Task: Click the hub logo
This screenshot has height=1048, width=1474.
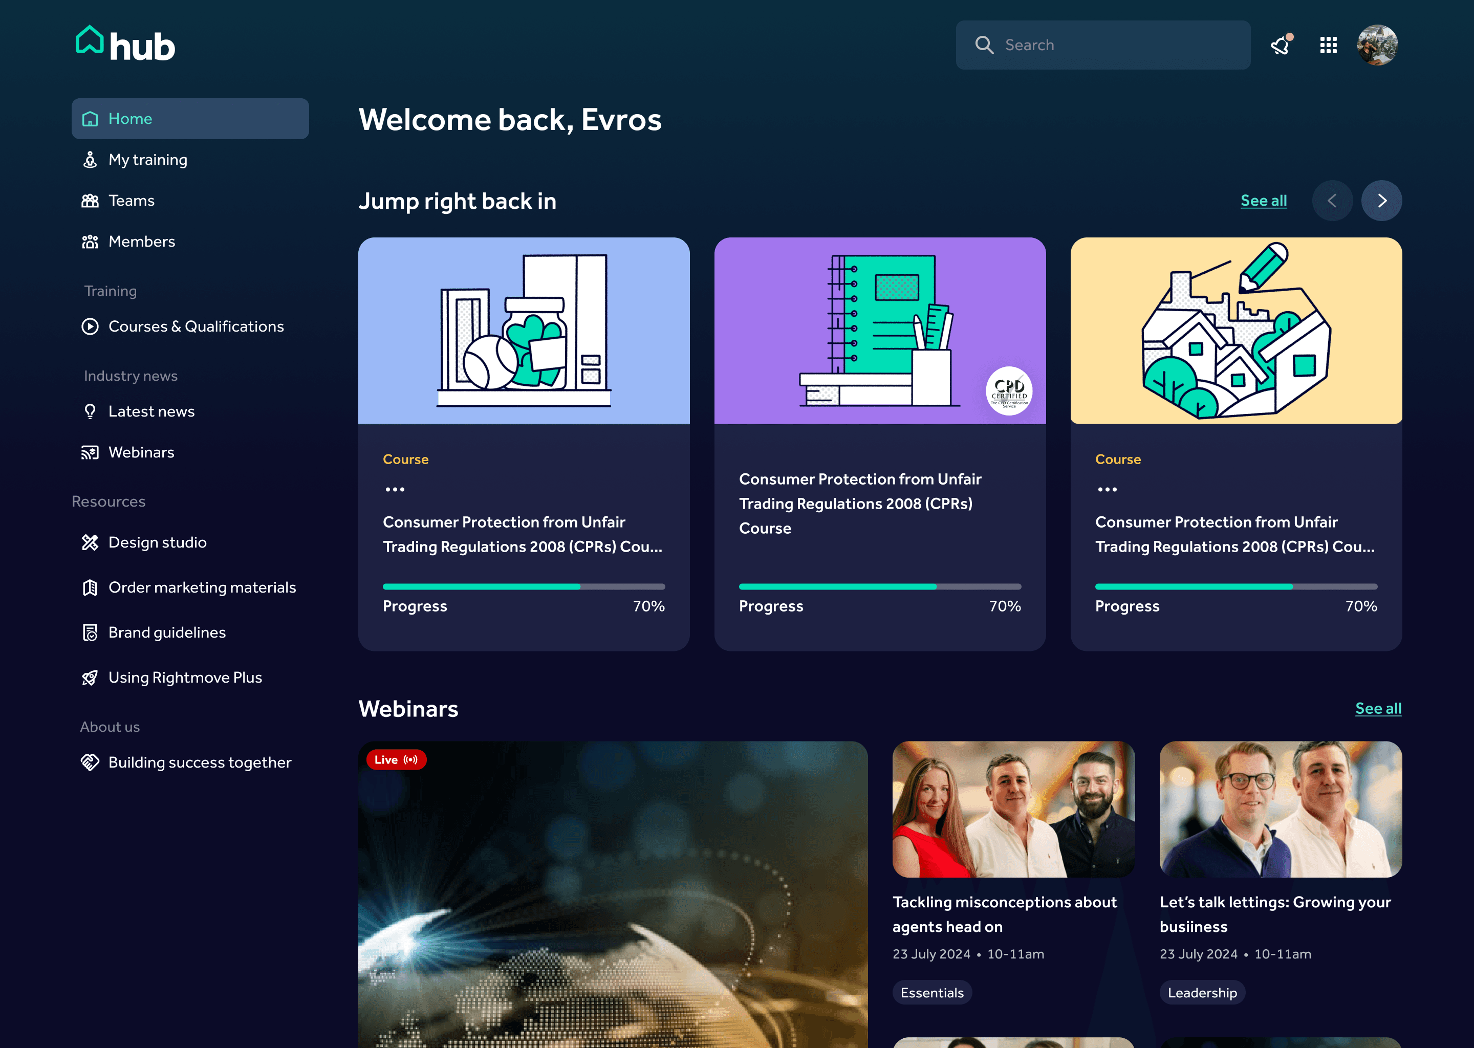Action: click(125, 44)
